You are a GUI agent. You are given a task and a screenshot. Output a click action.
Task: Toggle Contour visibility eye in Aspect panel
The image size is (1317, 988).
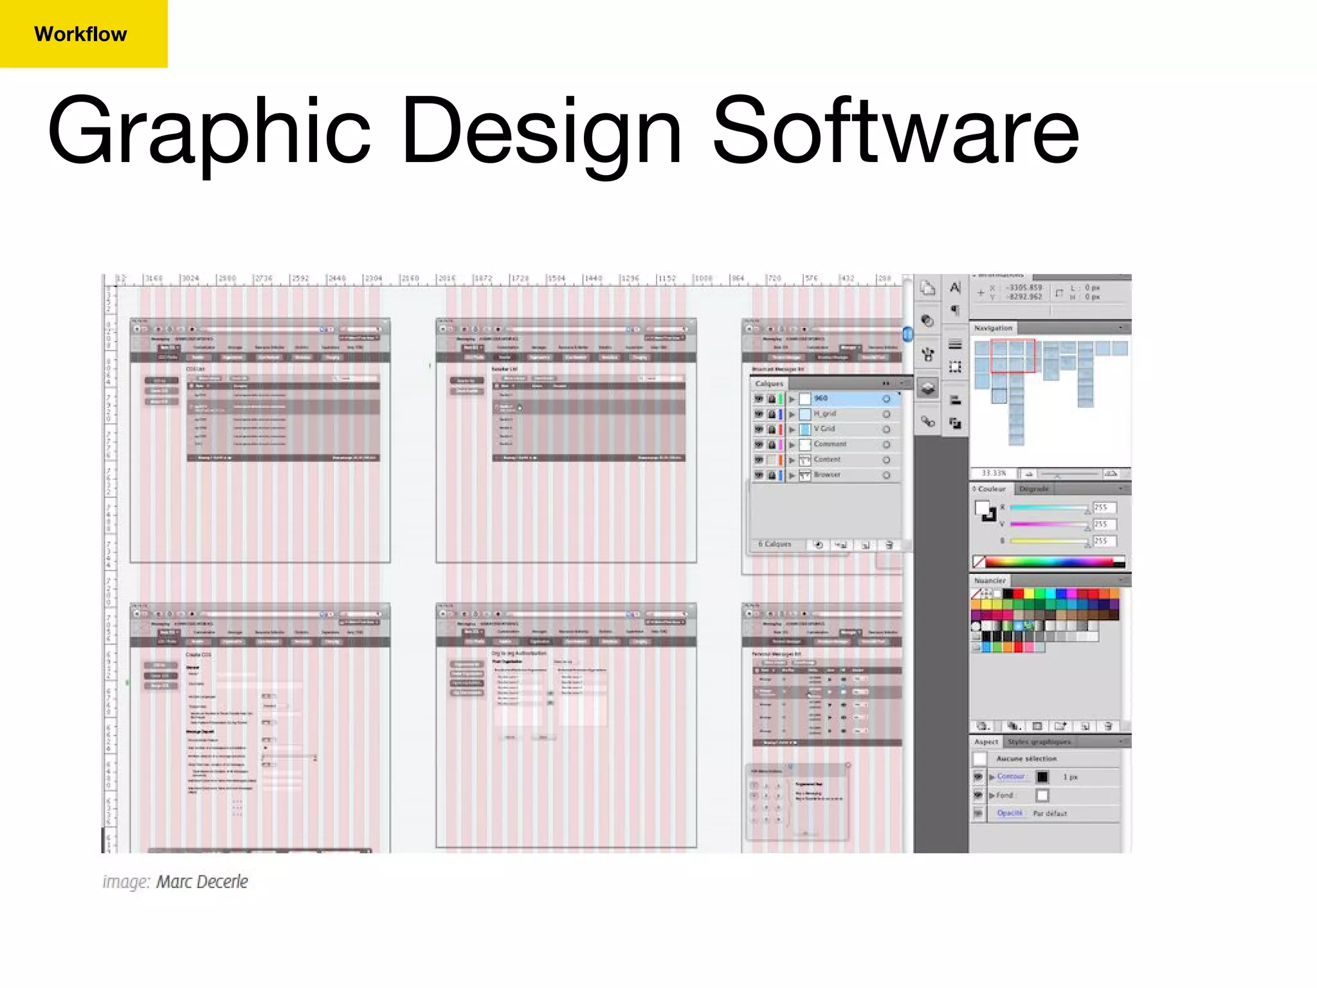tap(978, 777)
